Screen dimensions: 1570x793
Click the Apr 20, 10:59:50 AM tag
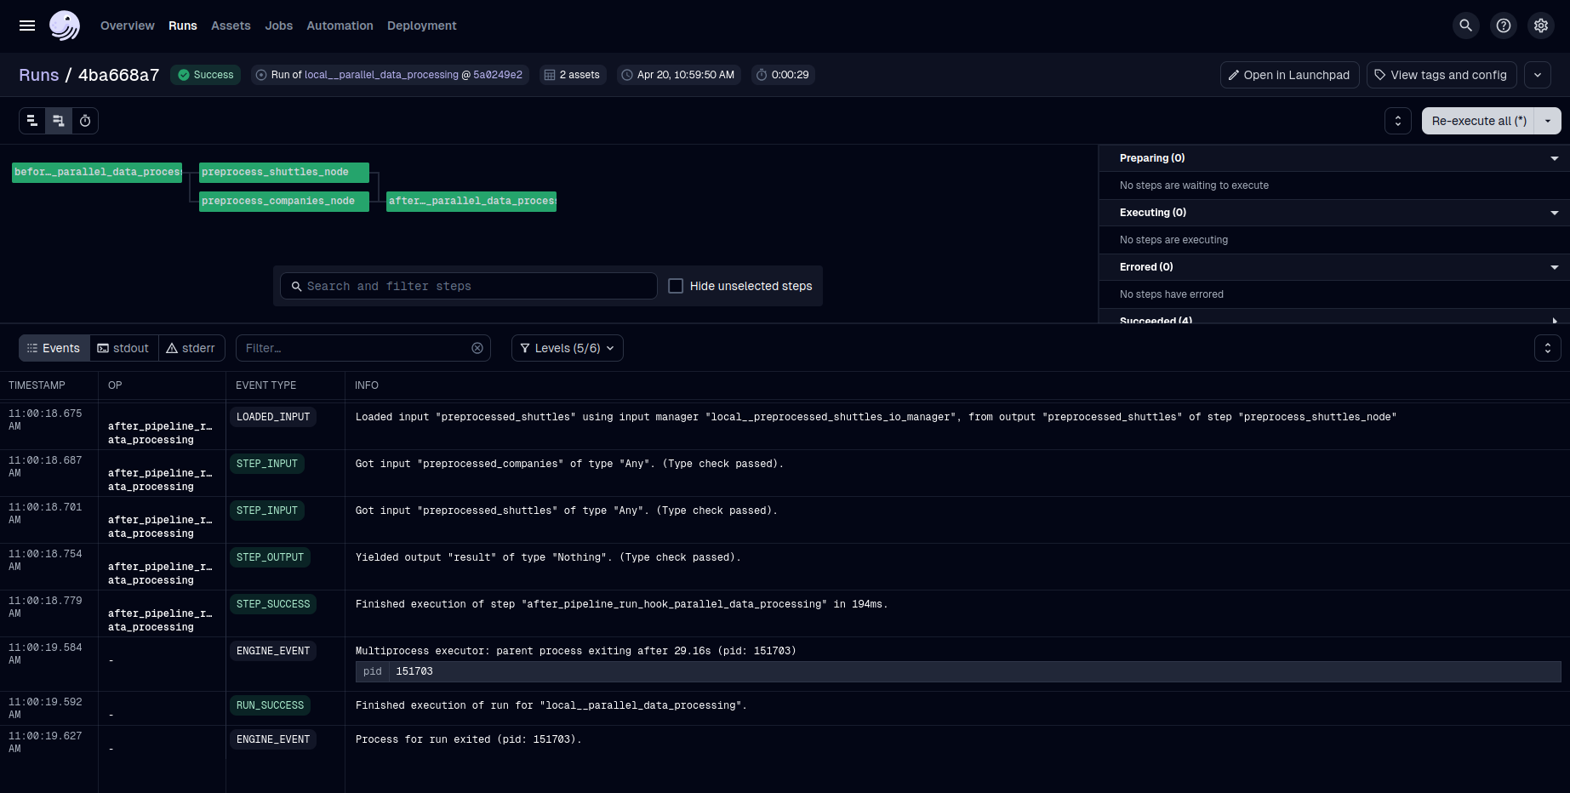[678, 75]
